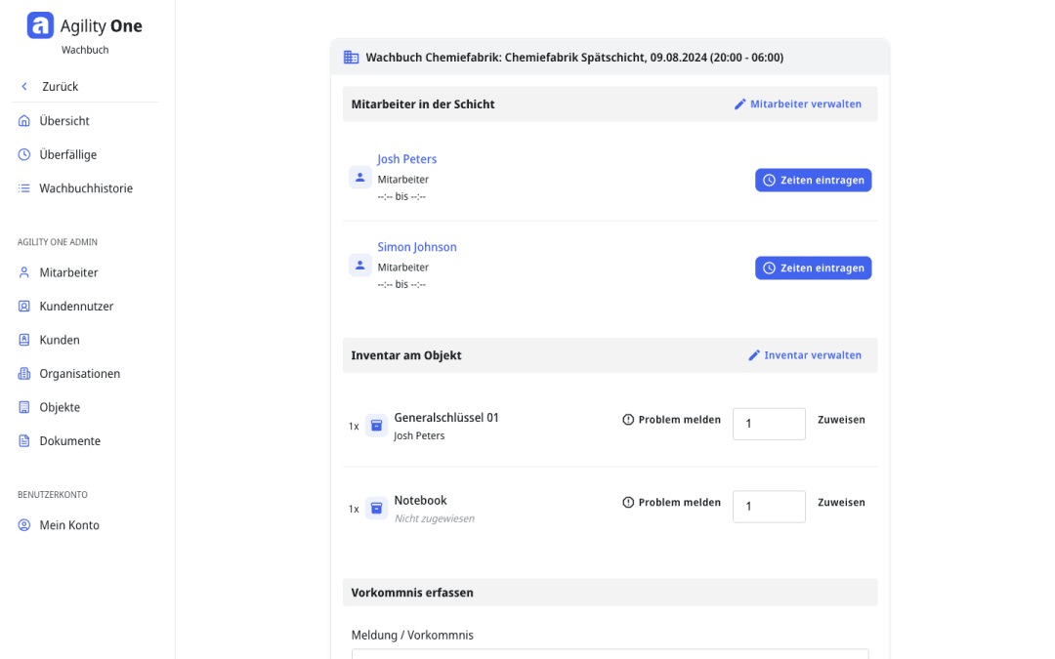Screen dimensions: 1055x659
Task: Go back using the Zurück chevron
Action: [25, 87]
